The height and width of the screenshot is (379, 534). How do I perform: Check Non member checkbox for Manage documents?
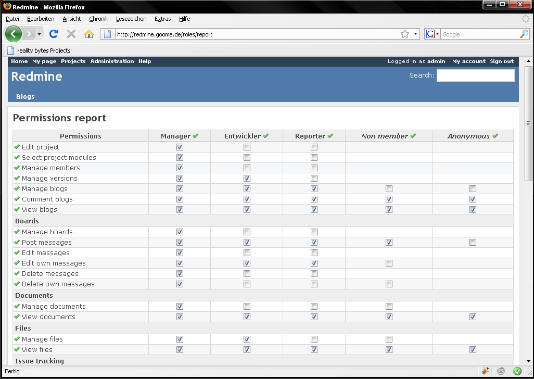tap(389, 307)
